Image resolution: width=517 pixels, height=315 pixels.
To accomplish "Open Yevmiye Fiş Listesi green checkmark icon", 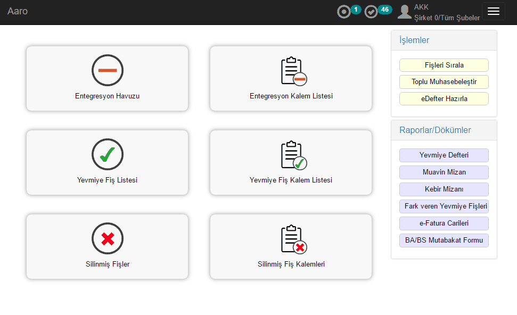I will (107, 154).
